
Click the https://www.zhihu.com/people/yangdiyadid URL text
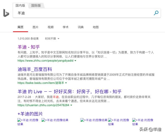[45, 61]
